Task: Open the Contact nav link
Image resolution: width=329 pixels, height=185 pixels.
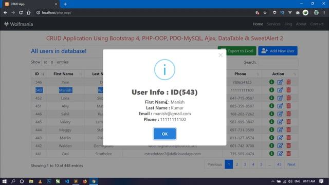Action: tap(317, 24)
